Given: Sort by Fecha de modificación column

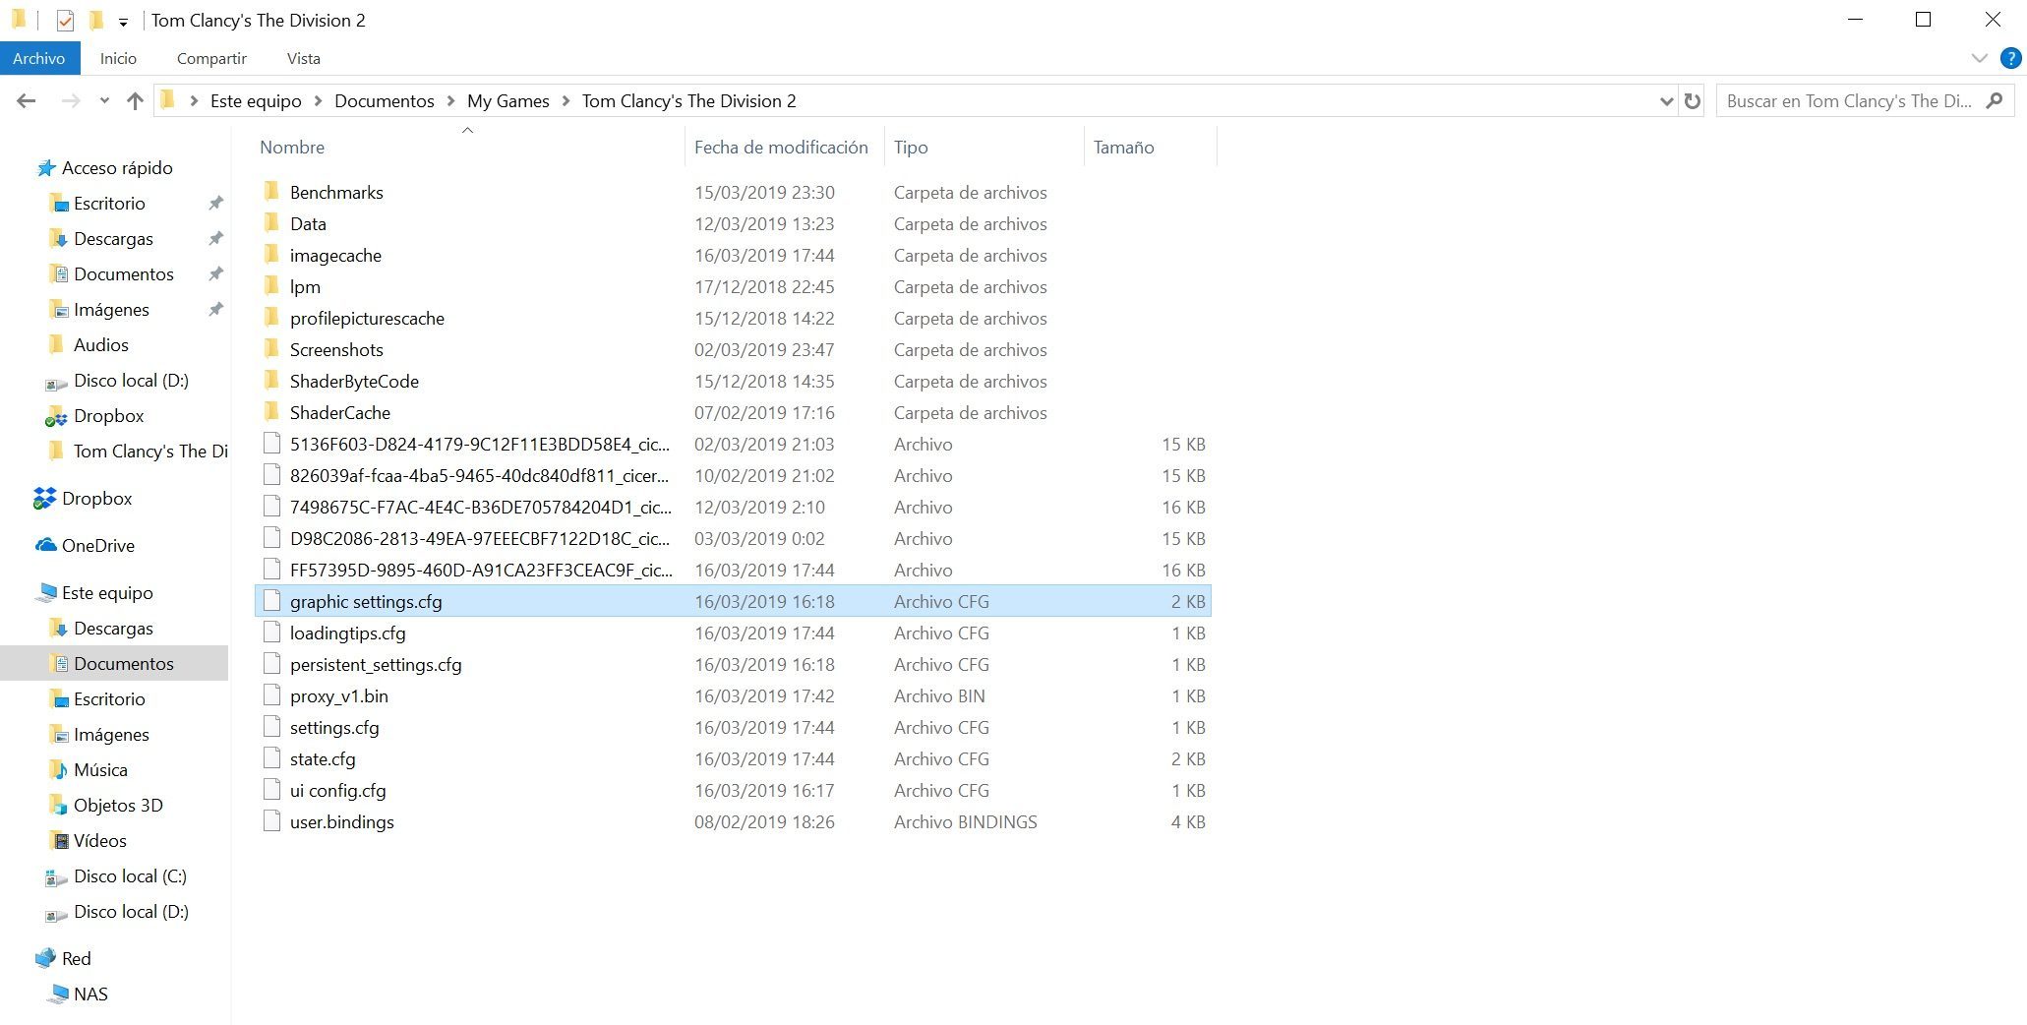Looking at the screenshot, I should pos(781,148).
